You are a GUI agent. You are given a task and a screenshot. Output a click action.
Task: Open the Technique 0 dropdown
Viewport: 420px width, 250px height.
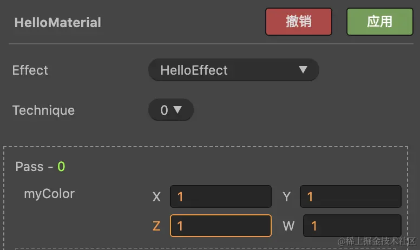click(170, 110)
